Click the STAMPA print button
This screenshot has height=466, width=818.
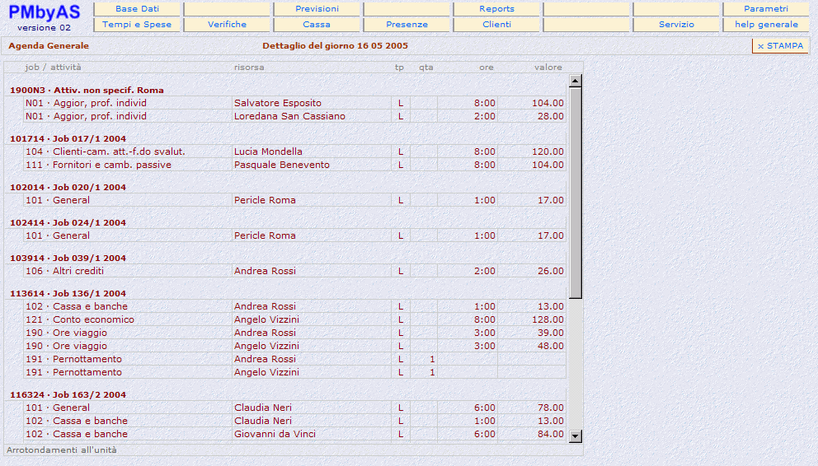780,46
